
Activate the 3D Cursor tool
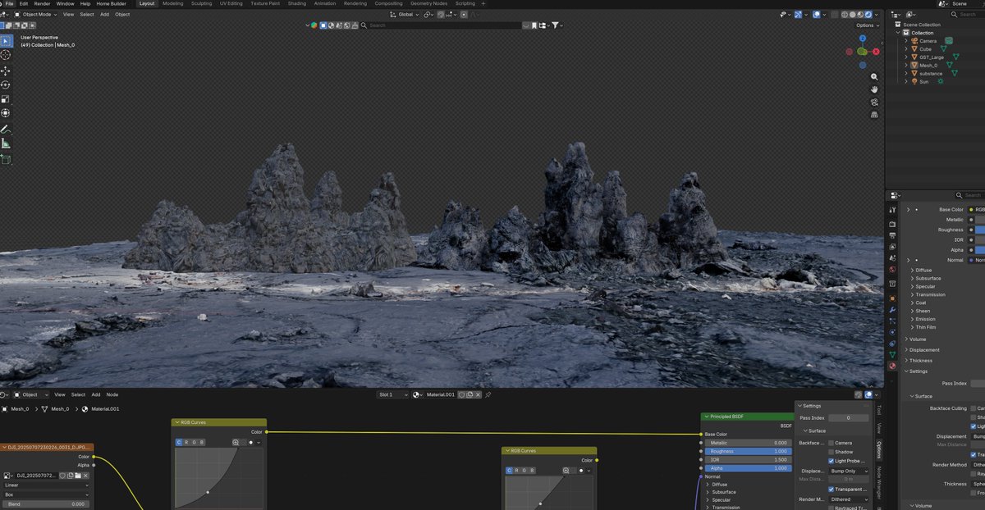coord(6,55)
